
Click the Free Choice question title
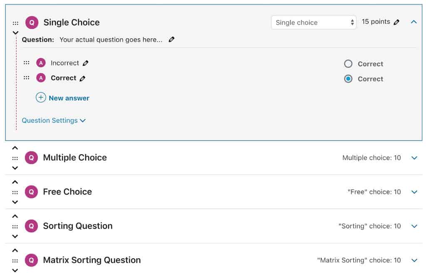pos(67,192)
